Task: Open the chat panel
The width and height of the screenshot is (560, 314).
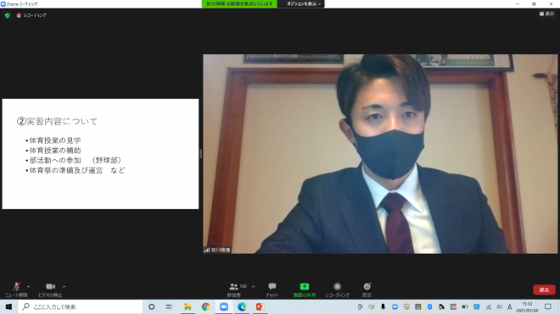Action: coord(272,289)
